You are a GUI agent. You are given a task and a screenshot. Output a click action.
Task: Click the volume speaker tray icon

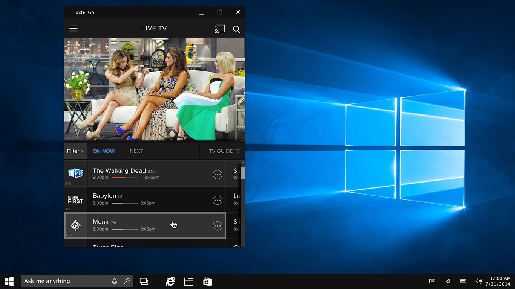point(479,281)
